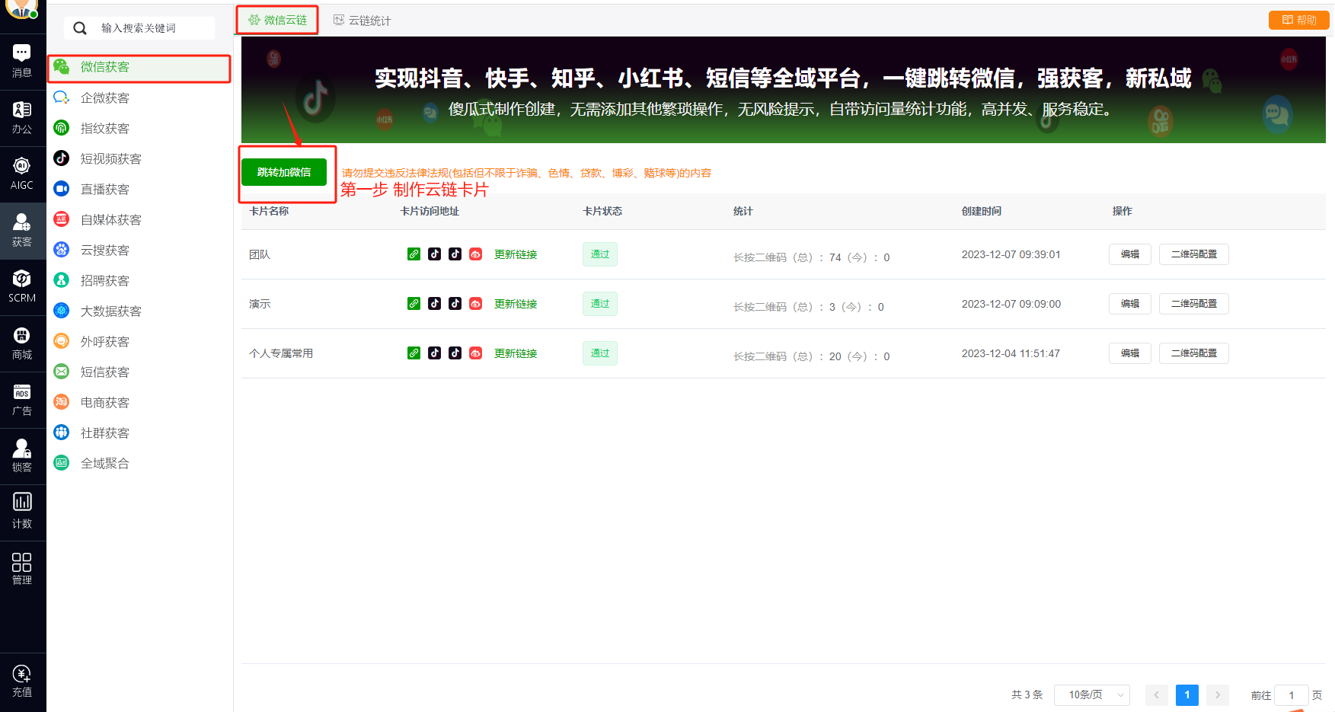Open the 锁客 module

(x=22, y=456)
